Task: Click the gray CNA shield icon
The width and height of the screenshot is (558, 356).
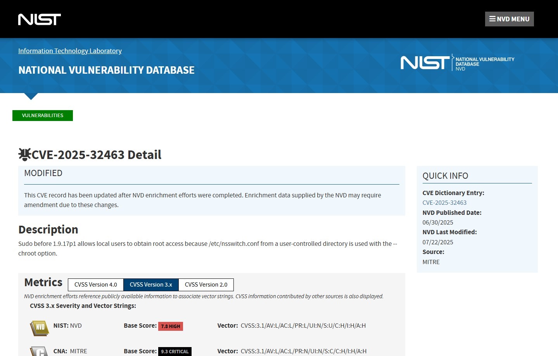Action: pos(39,351)
